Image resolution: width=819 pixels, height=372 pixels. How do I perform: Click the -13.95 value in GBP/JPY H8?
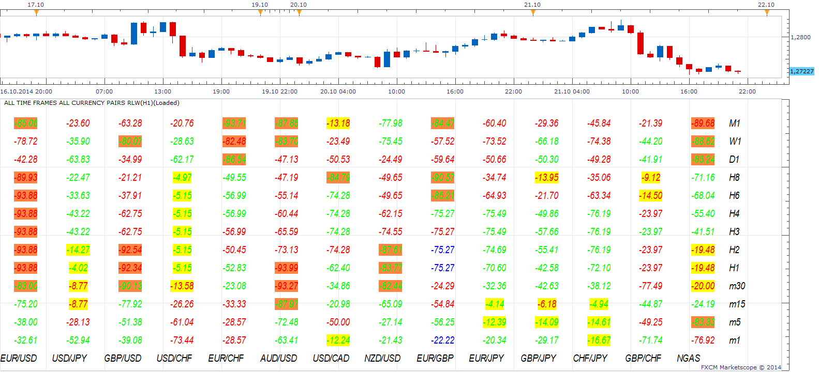(x=547, y=178)
